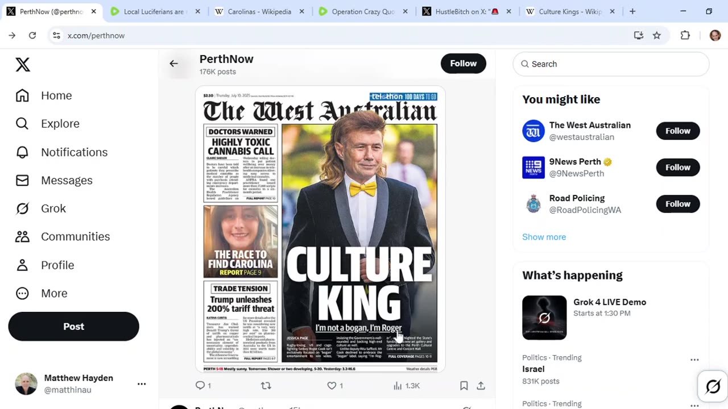Go forward in browser history
Viewport: 728px width, 409px height.
[x=12, y=35]
